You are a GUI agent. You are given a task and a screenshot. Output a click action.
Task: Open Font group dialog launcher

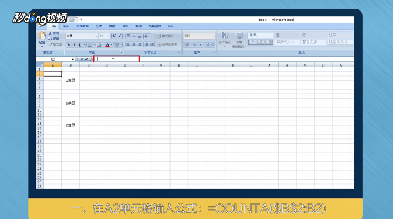click(x=121, y=53)
